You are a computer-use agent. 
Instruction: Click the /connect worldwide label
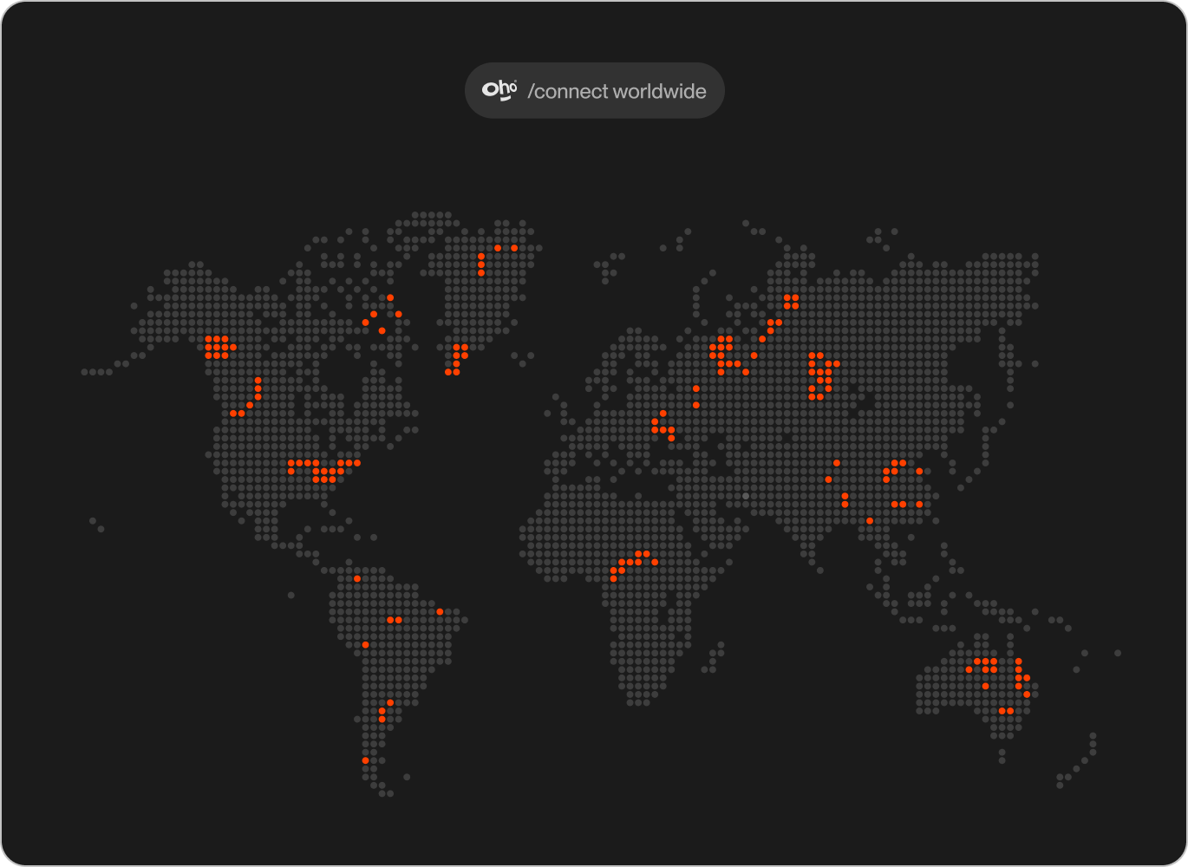click(617, 91)
